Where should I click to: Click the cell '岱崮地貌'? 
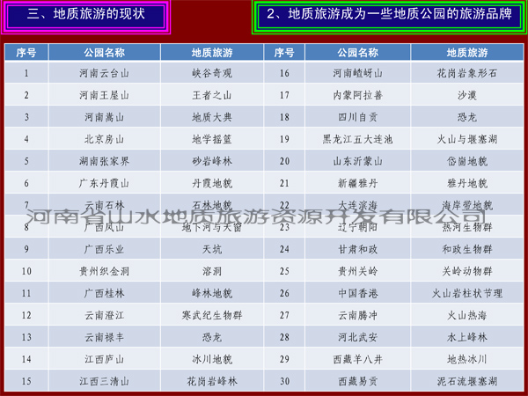point(466,161)
